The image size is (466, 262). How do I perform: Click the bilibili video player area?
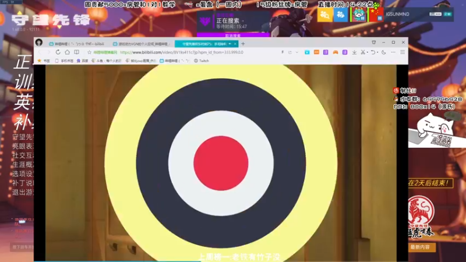[x=221, y=163]
